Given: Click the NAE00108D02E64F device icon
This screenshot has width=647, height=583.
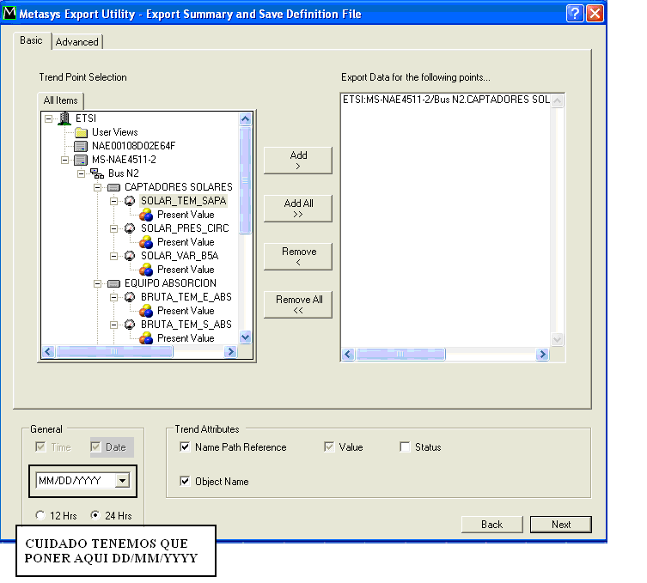Looking at the screenshot, I should coord(81,146).
